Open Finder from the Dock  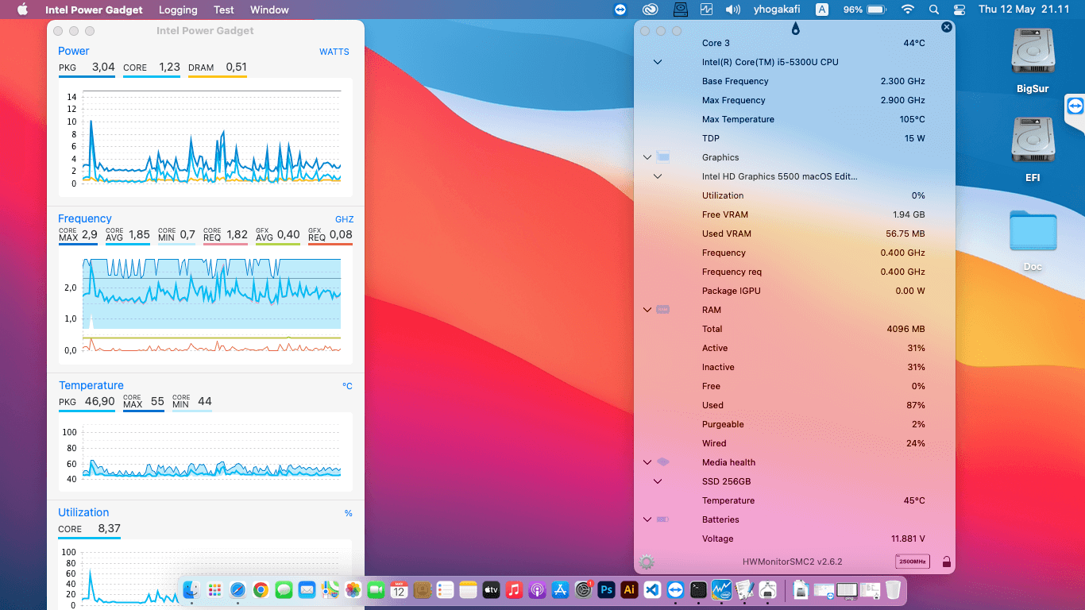[x=191, y=589]
